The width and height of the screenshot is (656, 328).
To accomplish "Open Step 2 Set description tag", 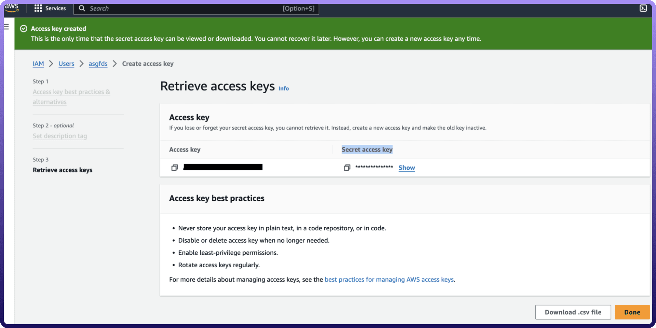I will 60,136.
